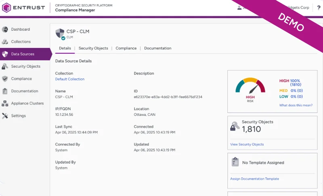Click the CSP - CLM page title
Viewport: 323px width, 196px height.
pyautogui.click(x=78, y=31)
